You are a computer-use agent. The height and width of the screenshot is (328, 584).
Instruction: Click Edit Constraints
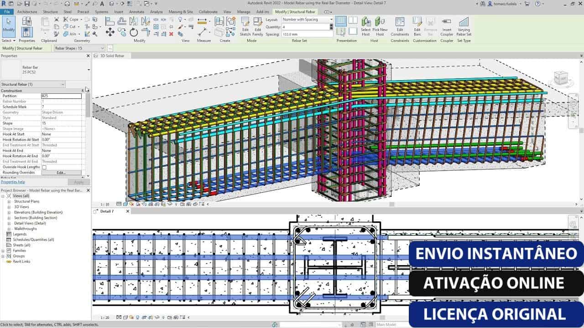pyautogui.click(x=400, y=27)
